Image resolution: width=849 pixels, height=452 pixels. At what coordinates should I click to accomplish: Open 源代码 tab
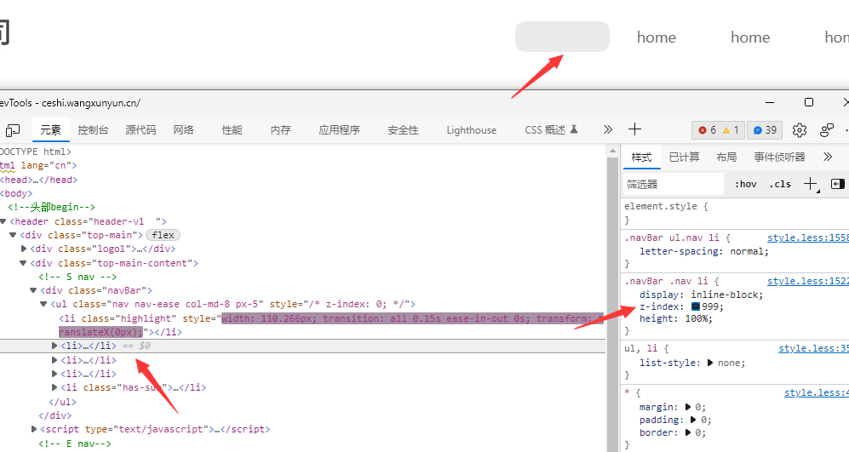point(141,130)
